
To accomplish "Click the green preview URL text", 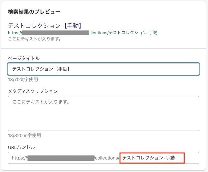I will click(x=83, y=33).
